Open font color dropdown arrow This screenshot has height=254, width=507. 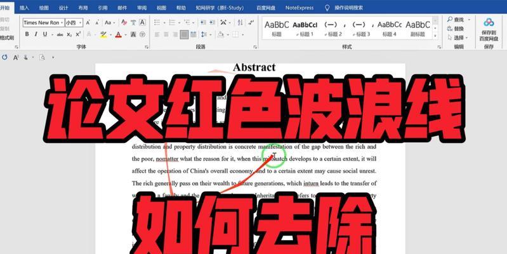click(125, 35)
